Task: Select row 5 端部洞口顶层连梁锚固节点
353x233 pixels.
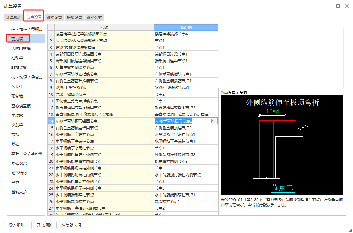Action: coord(104,61)
